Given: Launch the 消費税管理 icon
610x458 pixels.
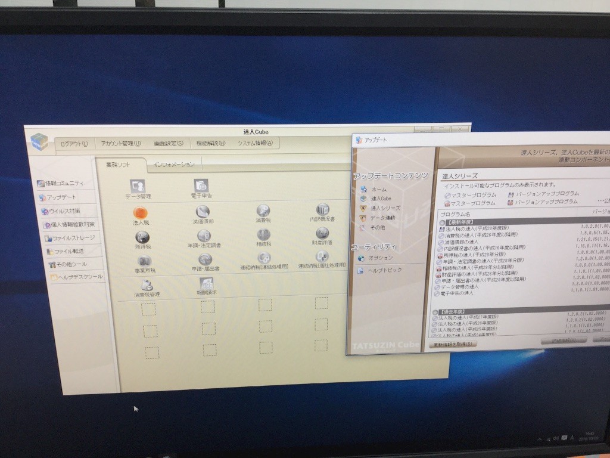Looking at the screenshot, I should pos(147,289).
